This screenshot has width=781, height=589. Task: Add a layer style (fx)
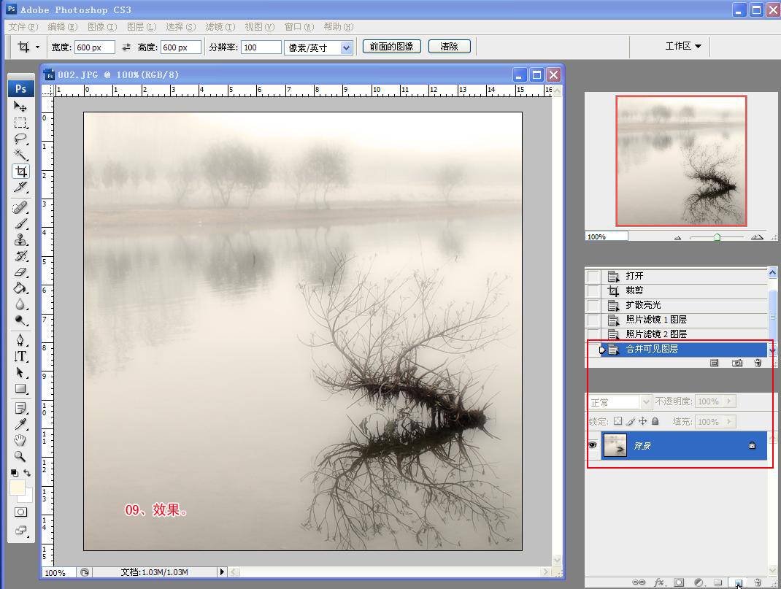click(659, 582)
